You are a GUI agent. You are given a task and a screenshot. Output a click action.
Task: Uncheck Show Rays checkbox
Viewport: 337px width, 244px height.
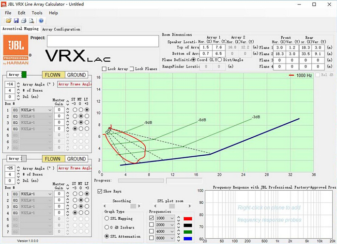[100, 191]
